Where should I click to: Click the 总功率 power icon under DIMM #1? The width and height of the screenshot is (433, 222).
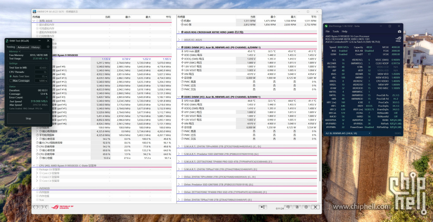pos(182,78)
